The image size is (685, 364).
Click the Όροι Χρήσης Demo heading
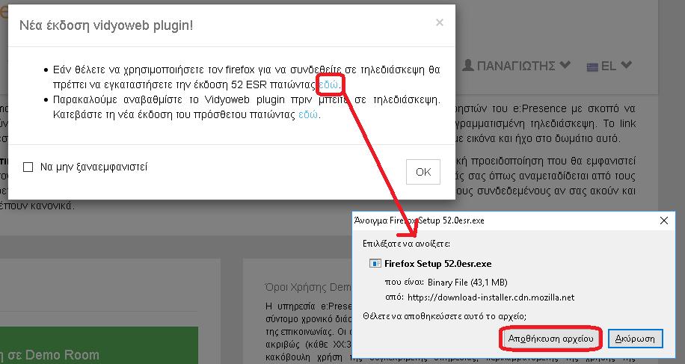(308, 287)
